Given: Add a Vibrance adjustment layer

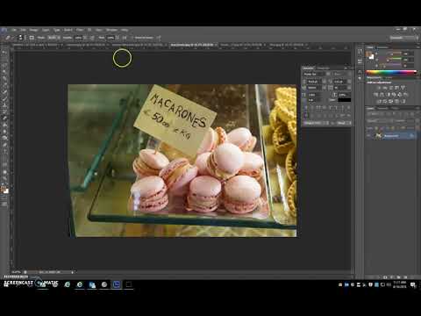Looking at the screenshot, I should 403,88.
